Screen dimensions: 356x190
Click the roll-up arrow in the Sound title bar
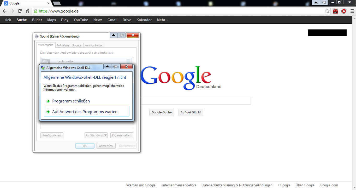click(114, 35)
